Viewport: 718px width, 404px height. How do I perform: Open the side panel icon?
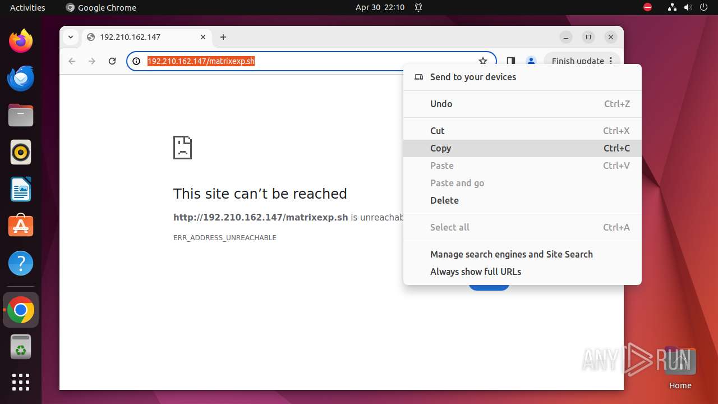click(510, 61)
